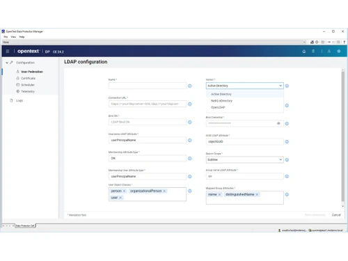Click the vertical scrollbar of LDAP form
This screenshot has width=348, height=261.
tap(342, 136)
